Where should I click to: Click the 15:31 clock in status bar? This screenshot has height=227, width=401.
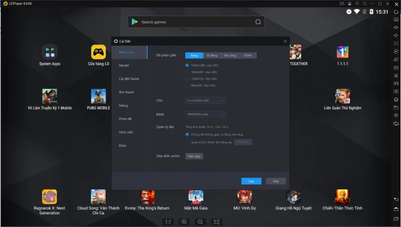pos(382,12)
